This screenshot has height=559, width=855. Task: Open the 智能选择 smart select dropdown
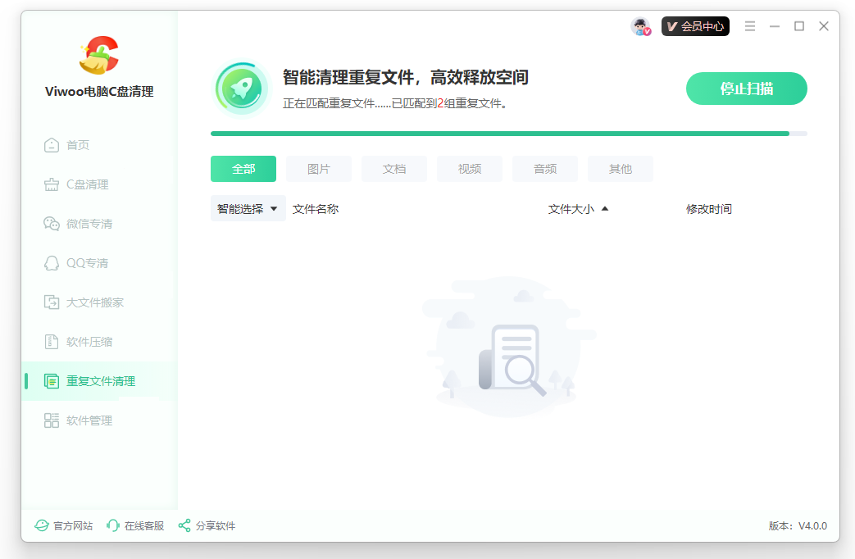pos(242,208)
